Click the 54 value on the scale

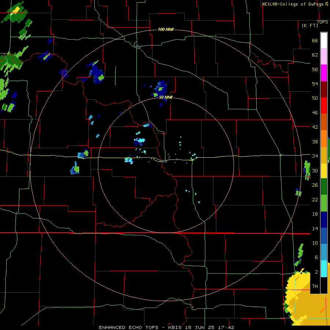pyautogui.click(x=315, y=84)
